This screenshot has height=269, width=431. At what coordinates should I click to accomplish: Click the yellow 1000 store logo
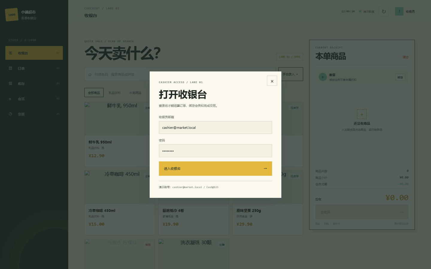[x=12, y=15]
